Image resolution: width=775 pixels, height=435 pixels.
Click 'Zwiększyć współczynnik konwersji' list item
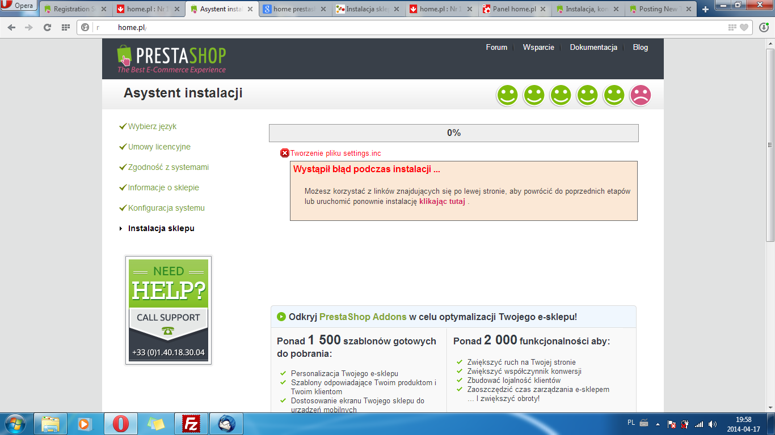(x=524, y=371)
